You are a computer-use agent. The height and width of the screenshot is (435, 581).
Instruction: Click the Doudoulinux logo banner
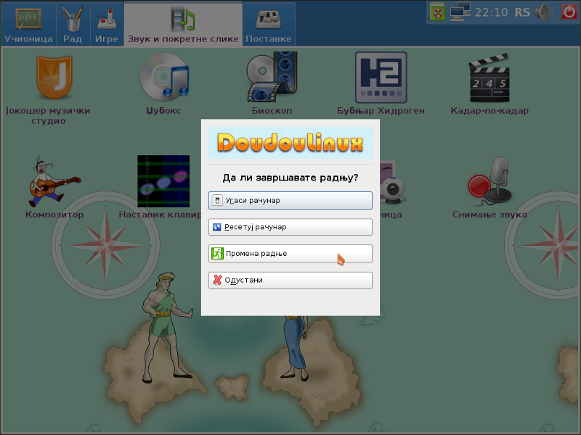(x=290, y=143)
